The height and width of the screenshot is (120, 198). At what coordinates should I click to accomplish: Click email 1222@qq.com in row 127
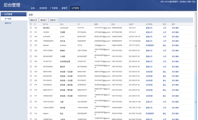[100, 45]
